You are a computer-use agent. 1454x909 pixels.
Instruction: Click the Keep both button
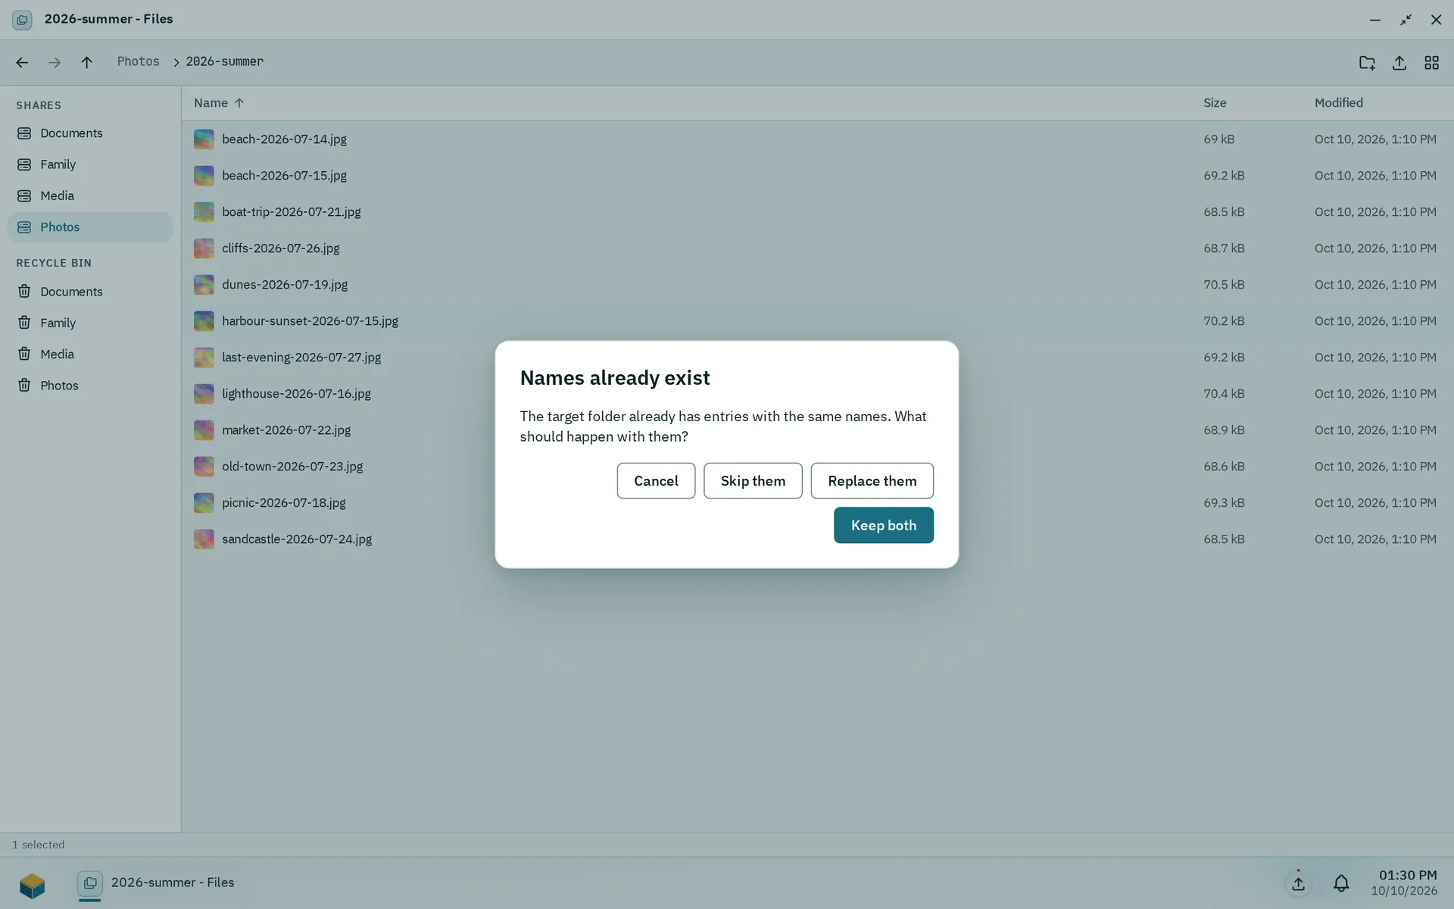point(883,525)
